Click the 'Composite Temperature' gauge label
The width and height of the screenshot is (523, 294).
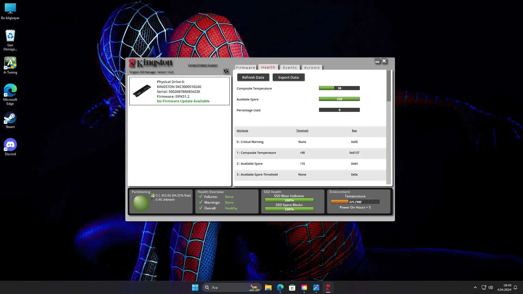(254, 88)
